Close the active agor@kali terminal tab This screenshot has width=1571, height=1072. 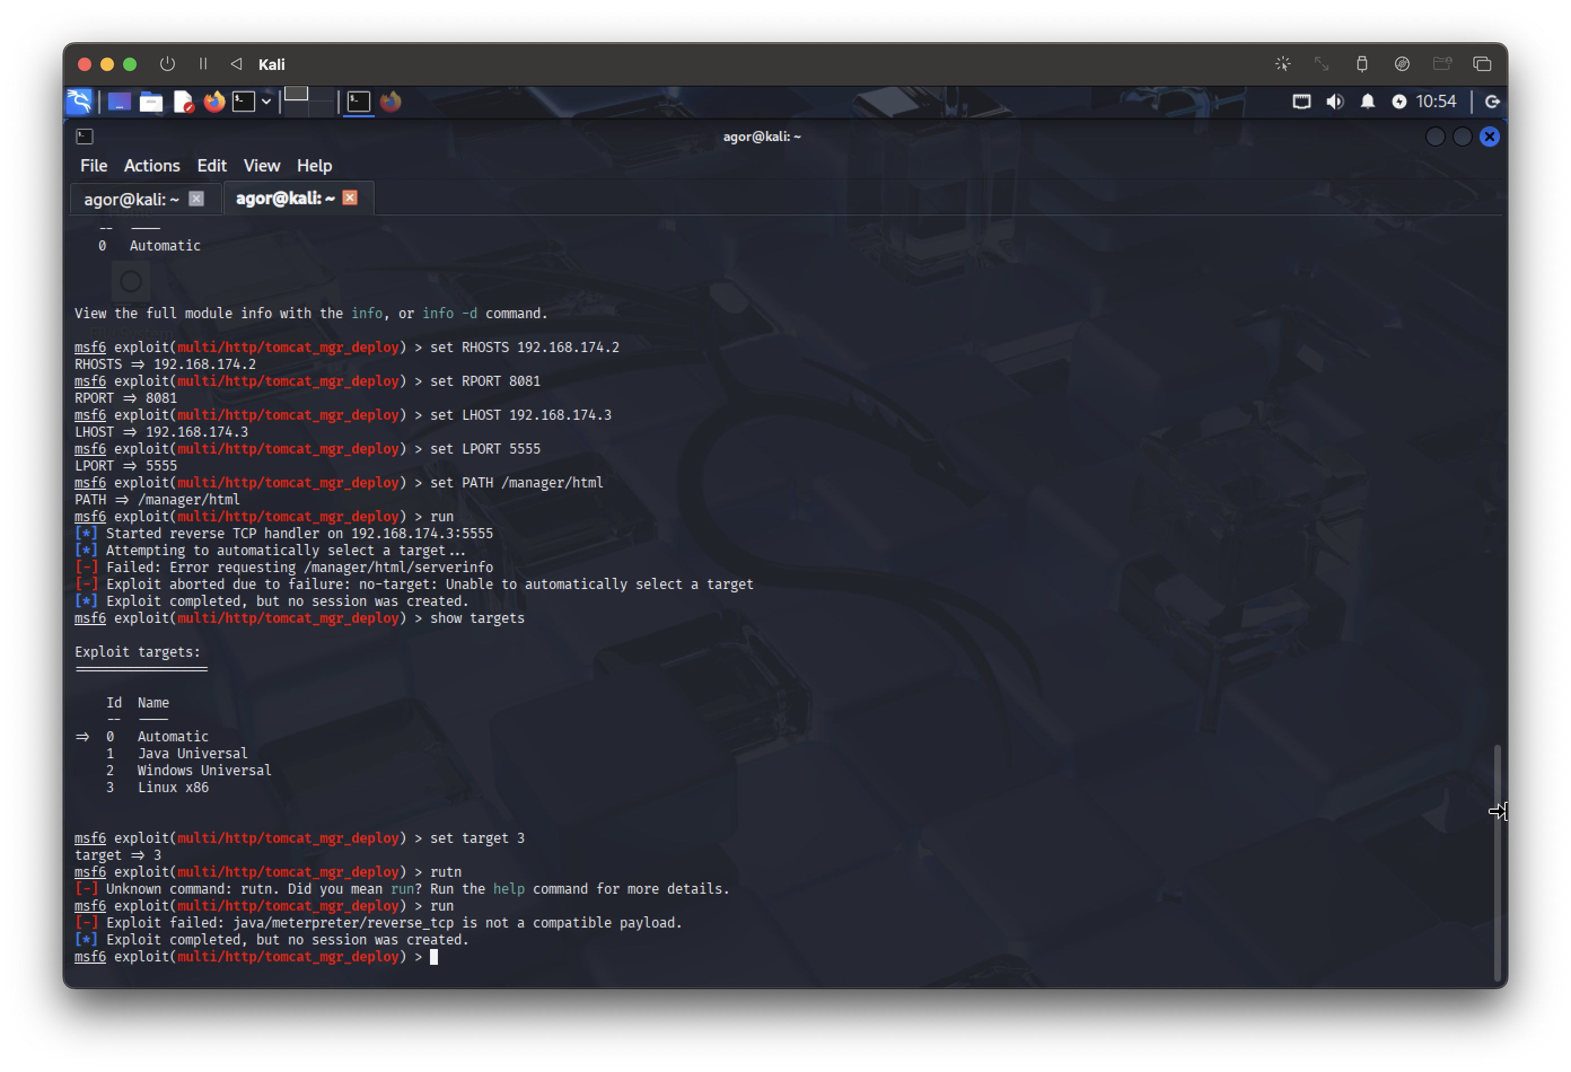click(349, 197)
